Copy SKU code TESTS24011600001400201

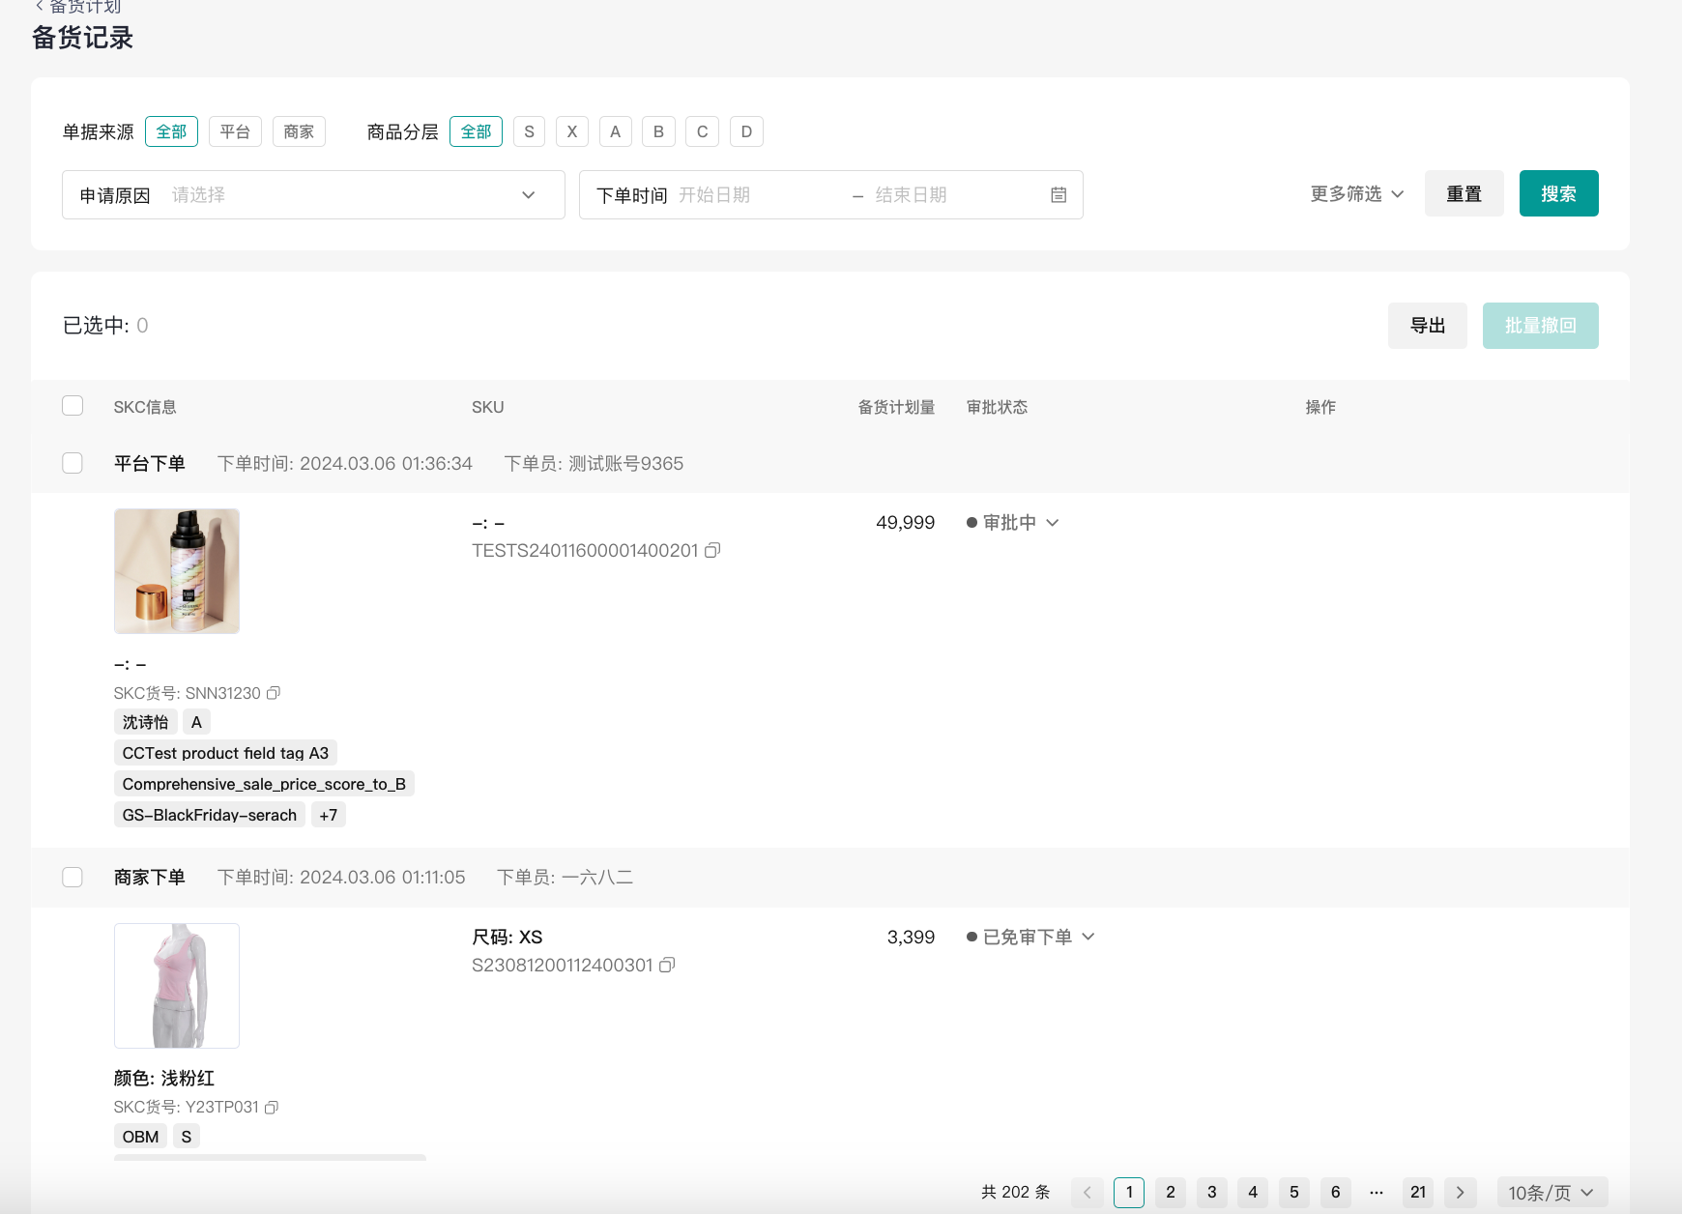point(712,551)
